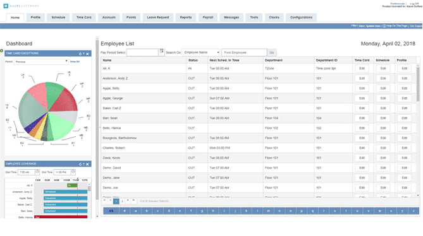Go to previous page of employee list
The image size is (423, 236).
111,201
